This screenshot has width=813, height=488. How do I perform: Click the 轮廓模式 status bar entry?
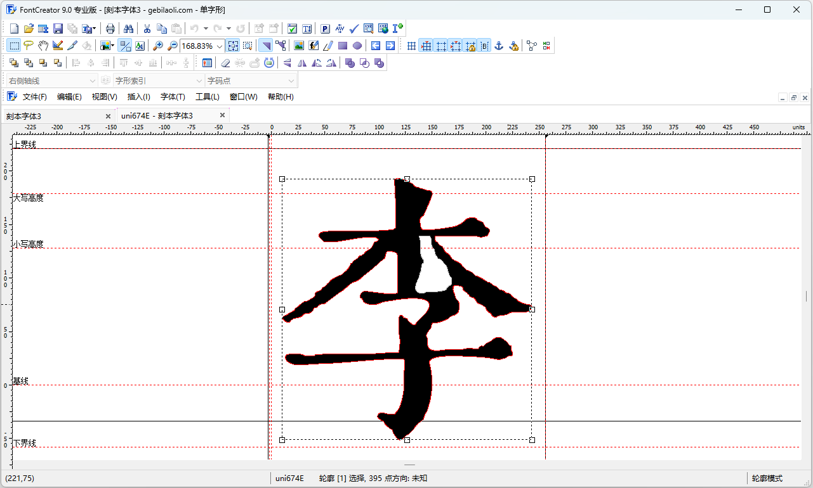767,478
